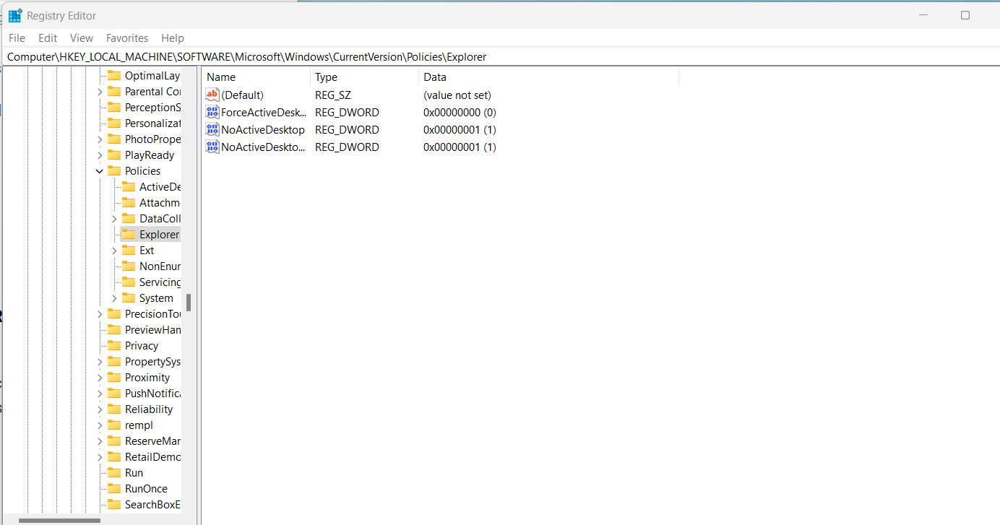Click the folder icon of Servicing subkey
Image resolution: width=1000 pixels, height=525 pixels.
pyautogui.click(x=129, y=282)
